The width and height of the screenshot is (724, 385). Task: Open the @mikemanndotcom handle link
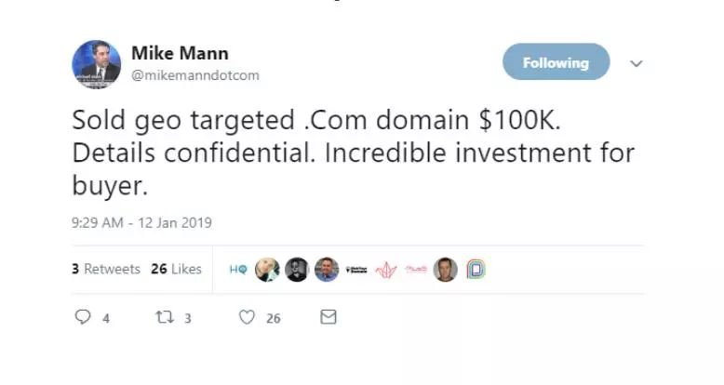(194, 75)
